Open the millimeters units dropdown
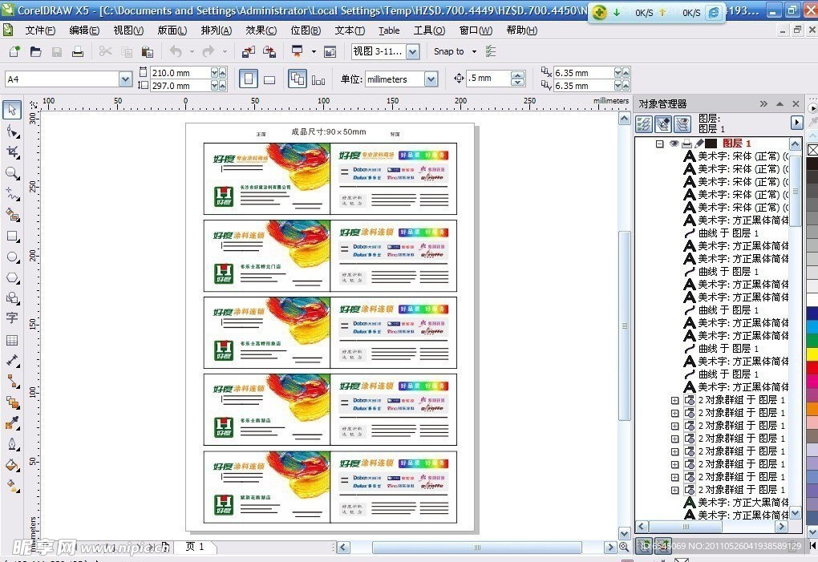The width and height of the screenshot is (818, 562). (431, 79)
